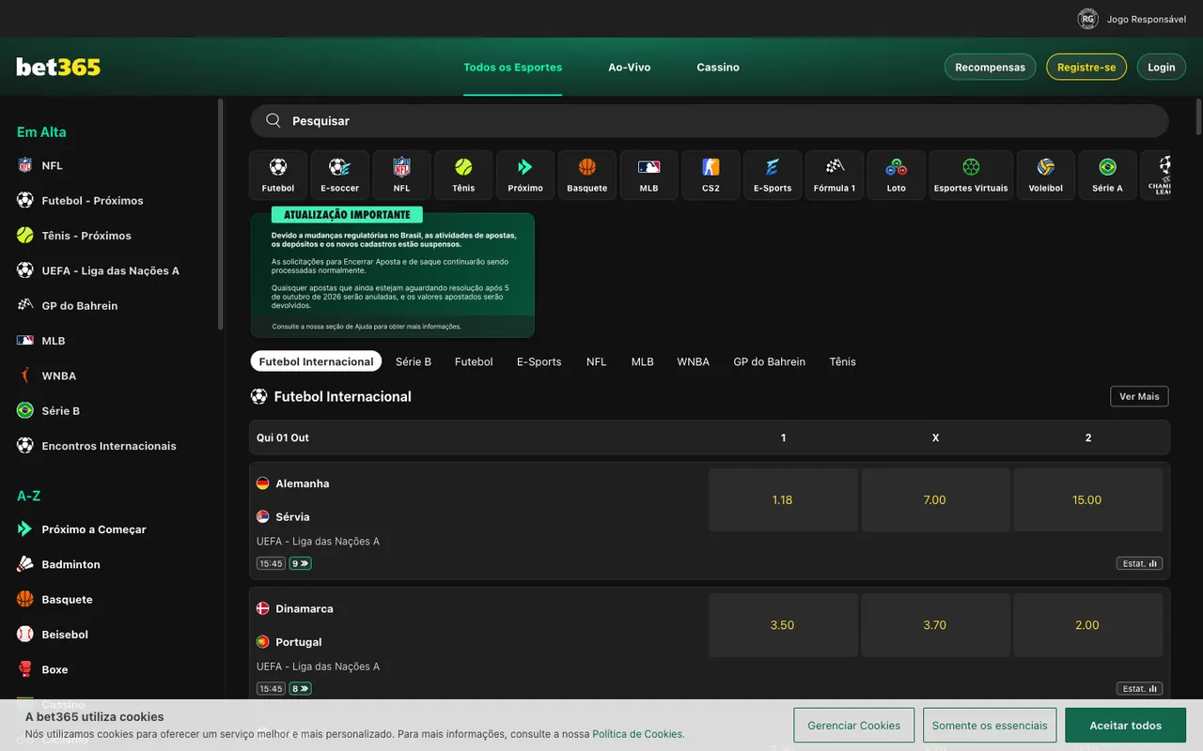The height and width of the screenshot is (751, 1203).
Task: Click the Login button
Action: [1162, 67]
